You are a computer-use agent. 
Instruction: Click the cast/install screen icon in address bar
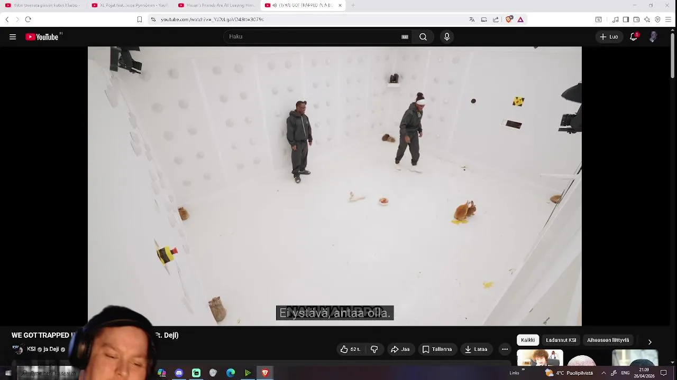[484, 20]
